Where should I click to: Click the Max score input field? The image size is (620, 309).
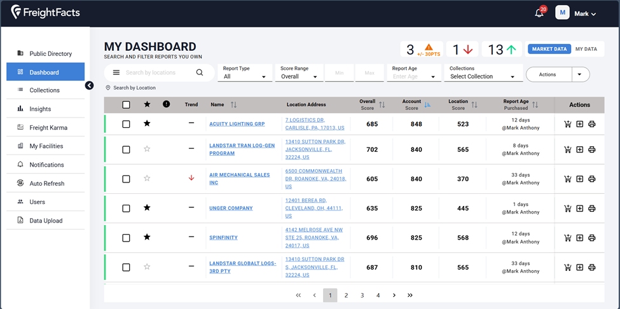369,73
